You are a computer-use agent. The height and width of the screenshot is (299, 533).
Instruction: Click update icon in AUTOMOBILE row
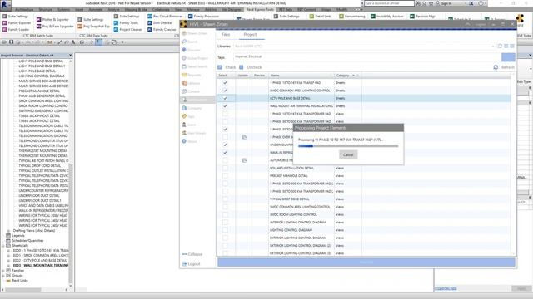click(x=244, y=160)
